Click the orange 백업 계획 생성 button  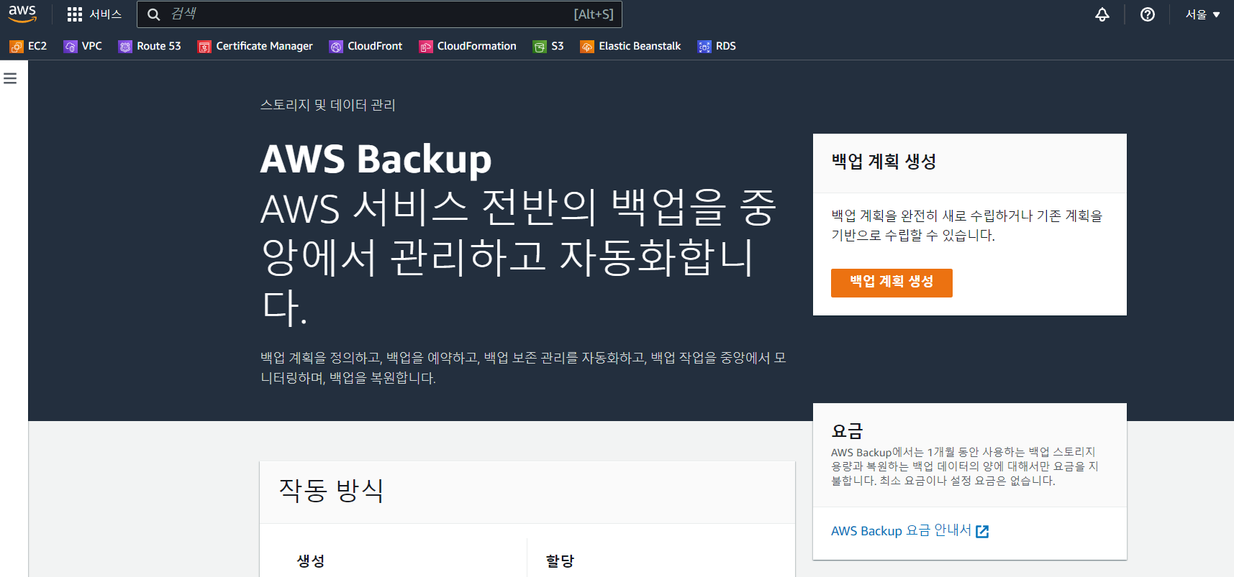click(892, 282)
